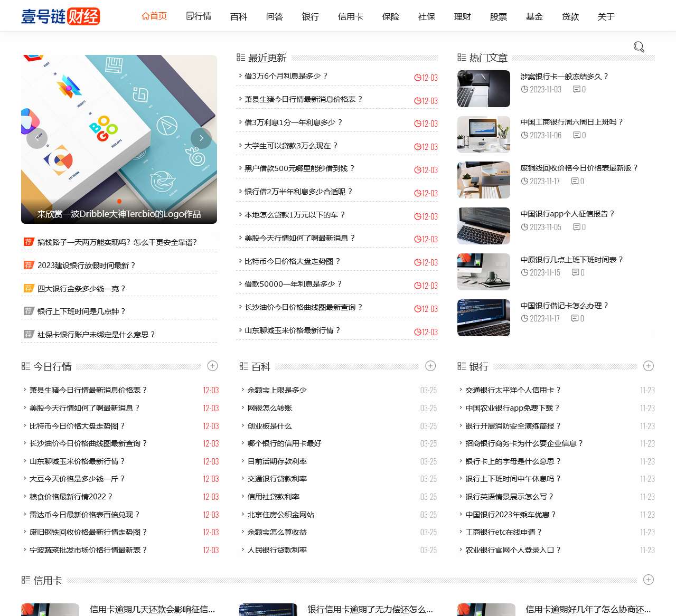The height and width of the screenshot is (616, 676).
Task: Open the 行情 navigation item
Action: [199, 16]
